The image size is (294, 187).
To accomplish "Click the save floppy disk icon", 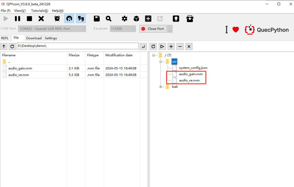I will click(x=97, y=19).
